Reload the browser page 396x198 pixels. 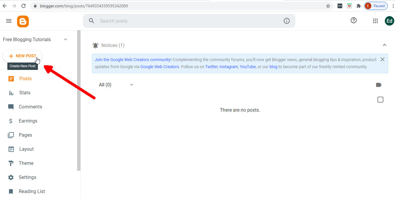24,6
